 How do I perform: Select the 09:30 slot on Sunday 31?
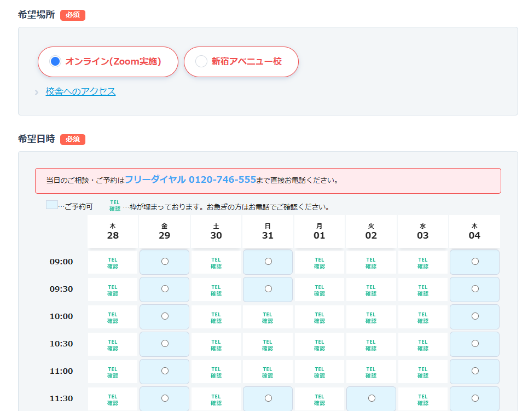[x=268, y=289]
